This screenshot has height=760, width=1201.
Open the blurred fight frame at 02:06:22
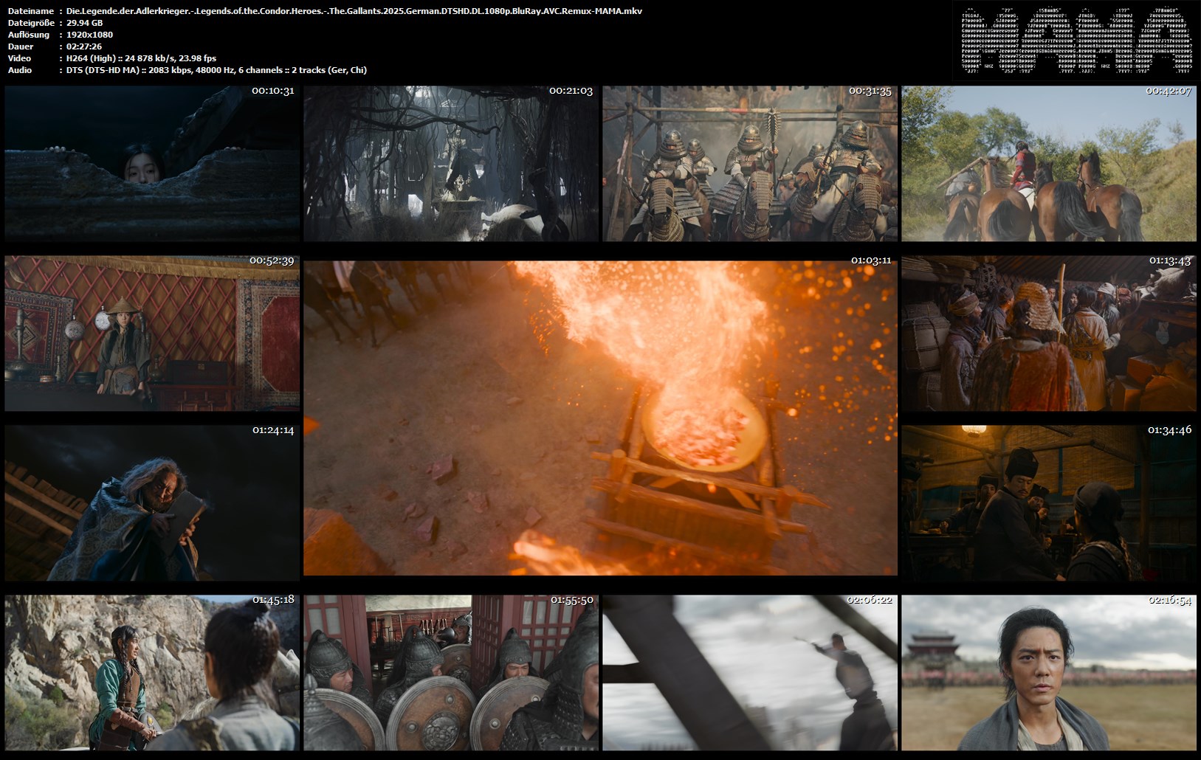[750, 673]
